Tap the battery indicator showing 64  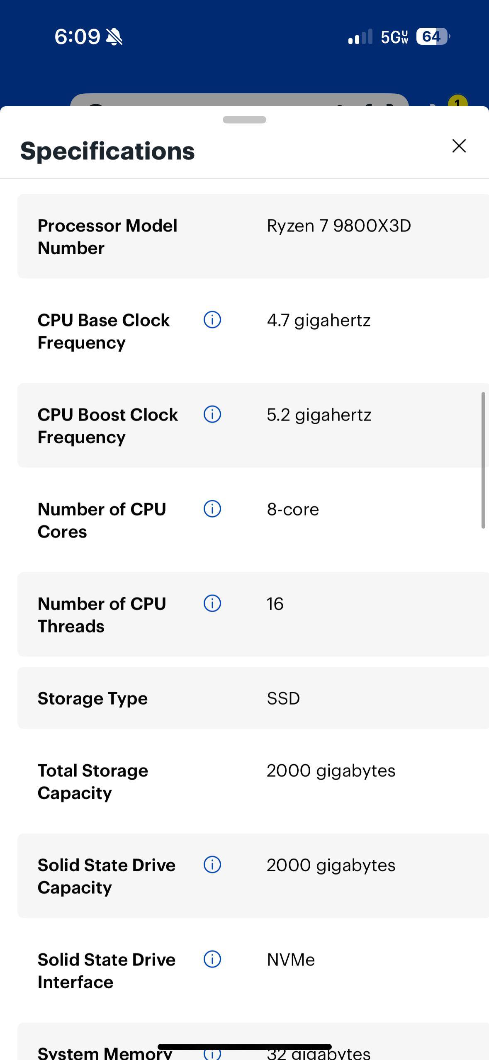point(433,37)
